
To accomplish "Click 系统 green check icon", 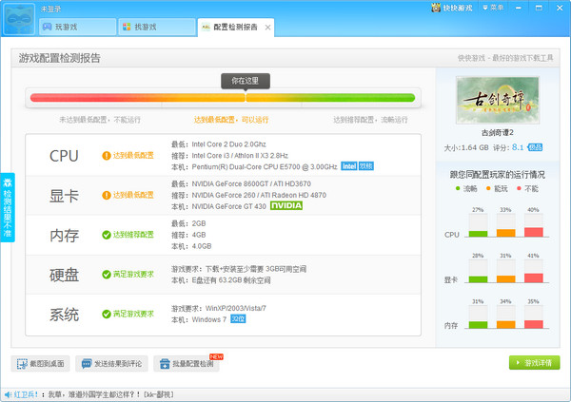I will pos(107,314).
